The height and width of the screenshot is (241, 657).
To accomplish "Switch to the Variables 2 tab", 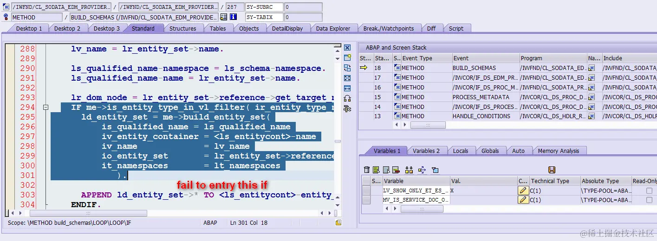I will (426, 151).
